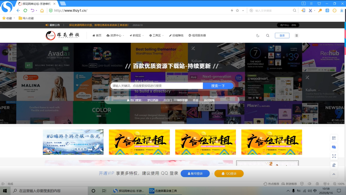Open the browser main menu lines icon
The width and height of the screenshot is (346, 195).
(x=311, y=4)
